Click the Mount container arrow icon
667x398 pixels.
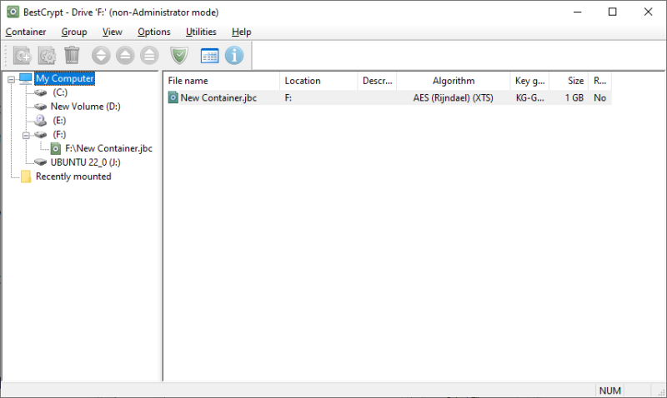click(101, 55)
